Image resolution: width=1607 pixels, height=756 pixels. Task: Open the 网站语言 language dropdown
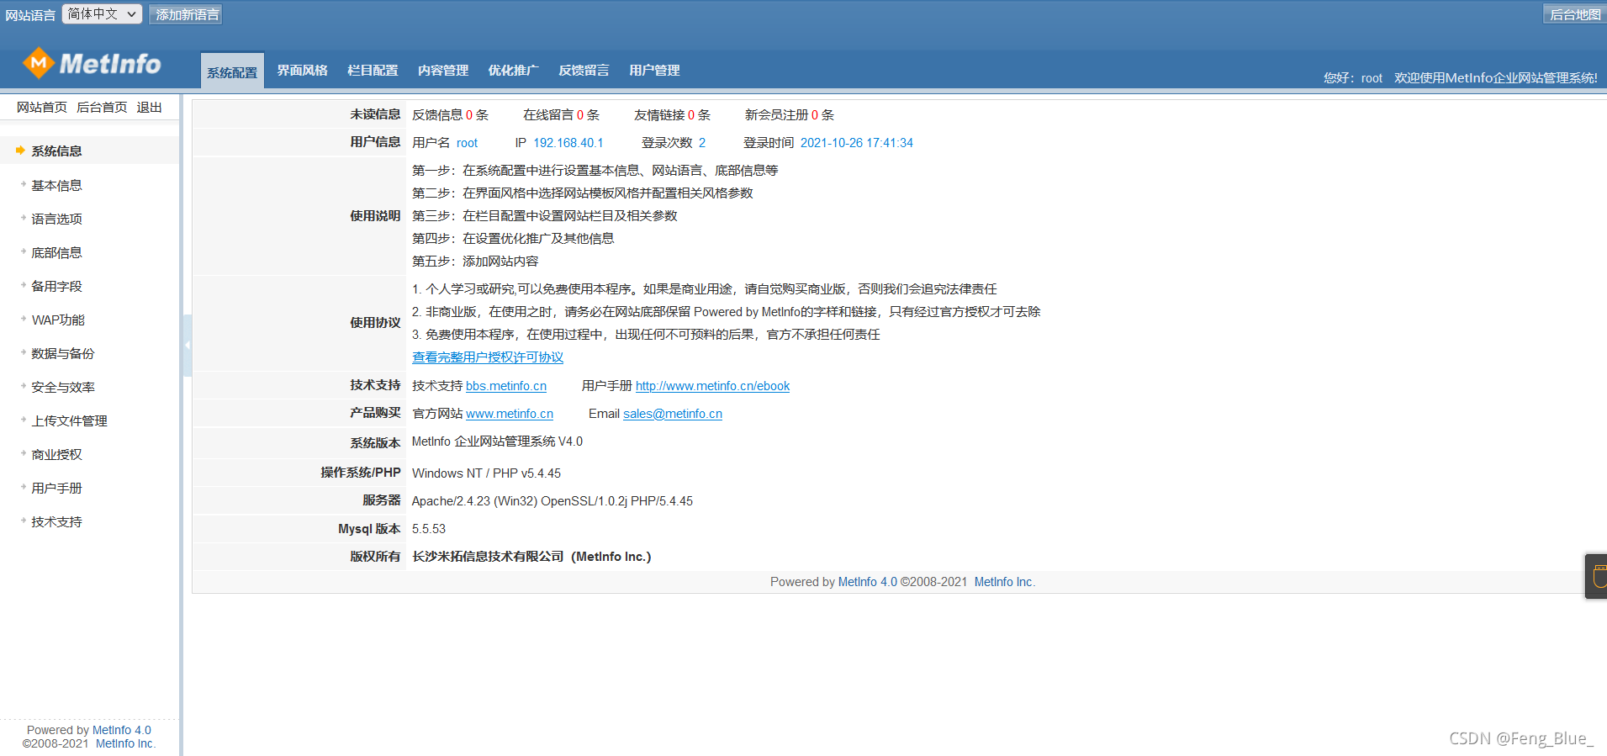coord(102,14)
